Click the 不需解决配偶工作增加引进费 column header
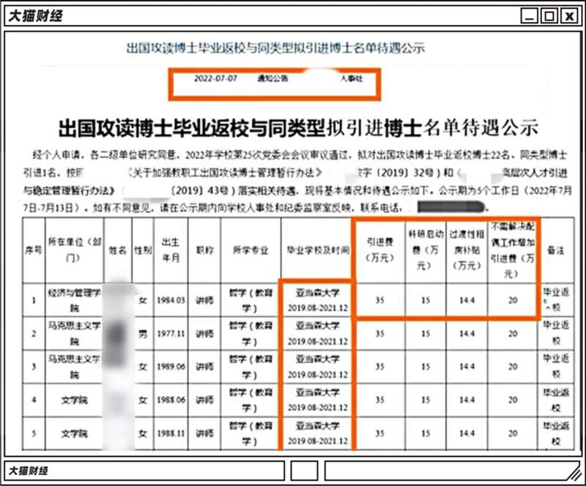 pyautogui.click(x=513, y=250)
